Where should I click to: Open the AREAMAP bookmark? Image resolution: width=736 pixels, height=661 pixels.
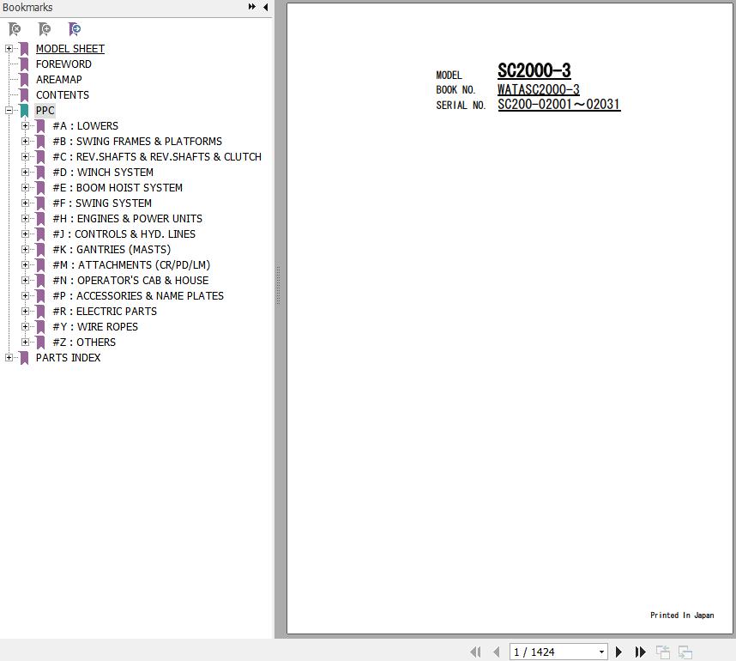coord(58,80)
